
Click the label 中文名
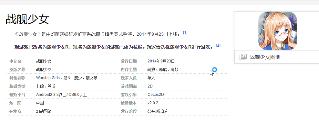15,61
